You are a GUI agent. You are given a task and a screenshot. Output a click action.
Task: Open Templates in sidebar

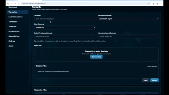[x=12, y=26]
